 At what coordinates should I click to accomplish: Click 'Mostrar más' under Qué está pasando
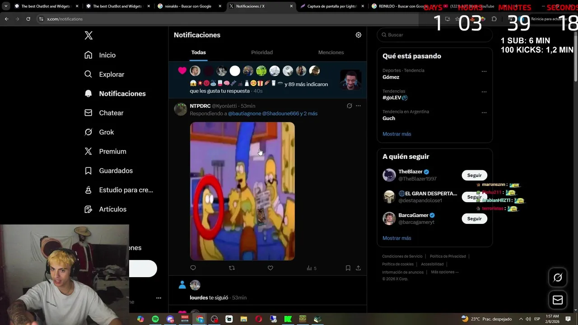click(x=397, y=134)
